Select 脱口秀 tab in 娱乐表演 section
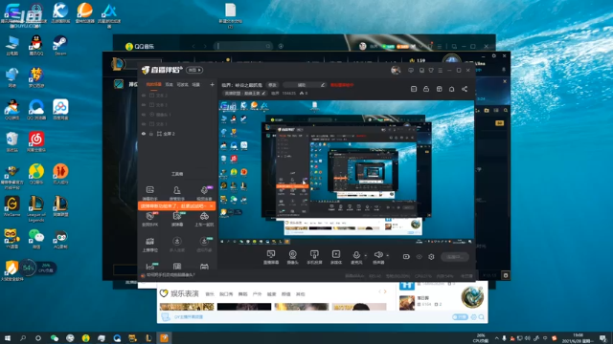 click(x=226, y=294)
